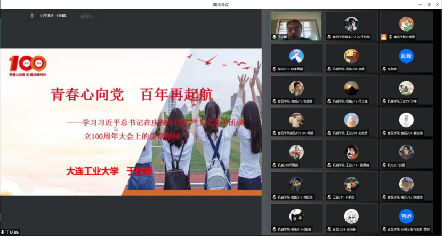Viewport: 443px width, 236px height.
Task: Click the 跃峰 blue avatar circle
Action: click(406, 56)
